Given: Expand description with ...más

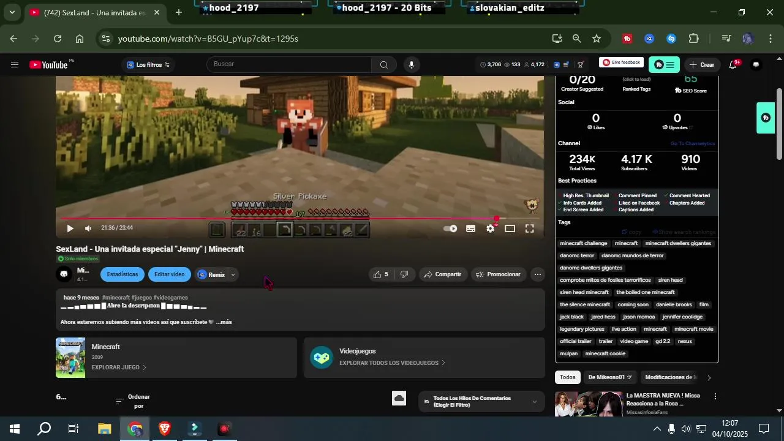Looking at the screenshot, I should [x=224, y=322].
